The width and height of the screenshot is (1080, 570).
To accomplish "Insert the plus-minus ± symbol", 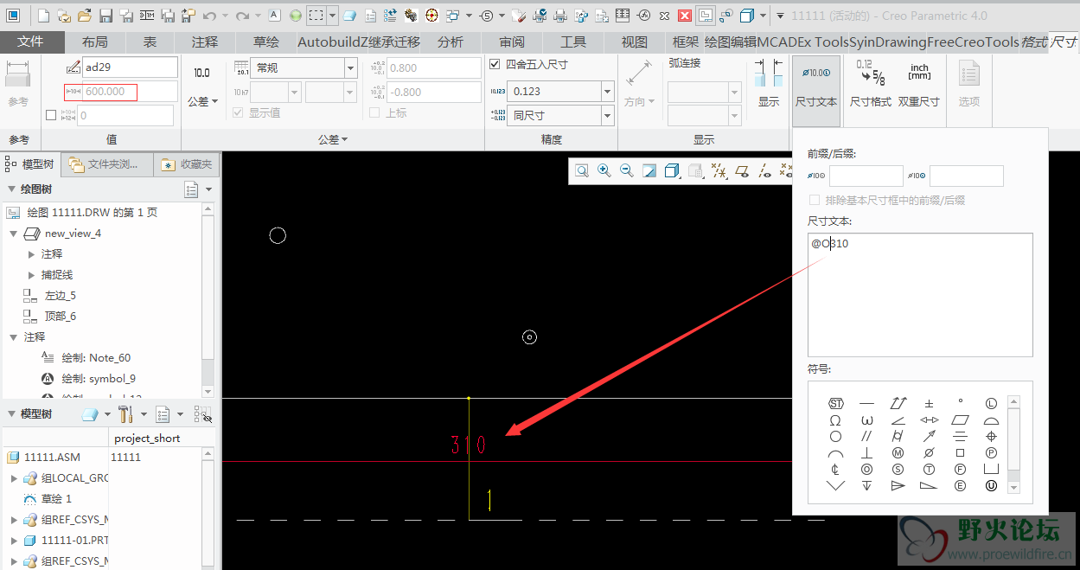I will click(929, 404).
